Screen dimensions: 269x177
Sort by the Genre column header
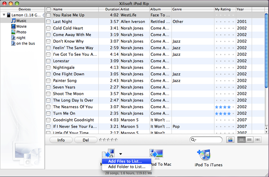pyautogui.click(x=193, y=9)
